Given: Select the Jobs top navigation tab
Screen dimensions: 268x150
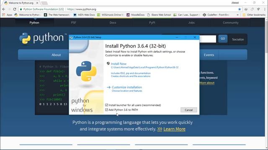Looking at the screenshot, I should point(191,22).
